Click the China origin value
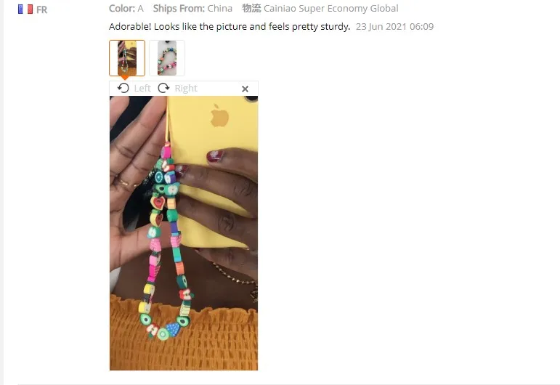This screenshot has width=560, height=385. click(x=220, y=8)
